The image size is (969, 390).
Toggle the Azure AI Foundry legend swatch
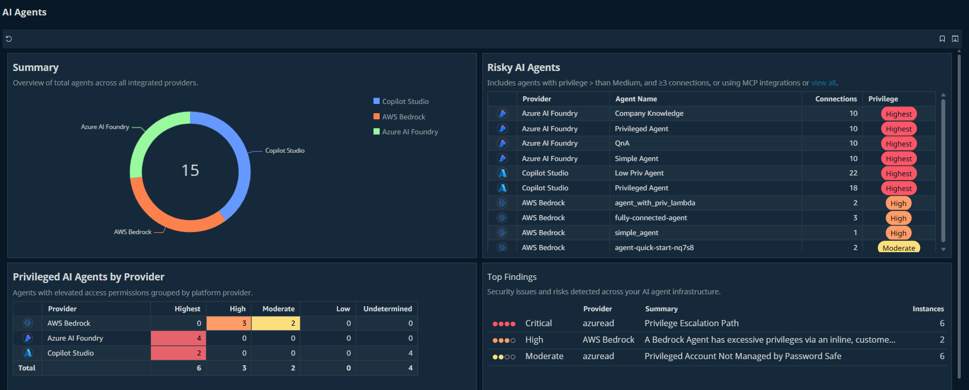[x=377, y=132]
